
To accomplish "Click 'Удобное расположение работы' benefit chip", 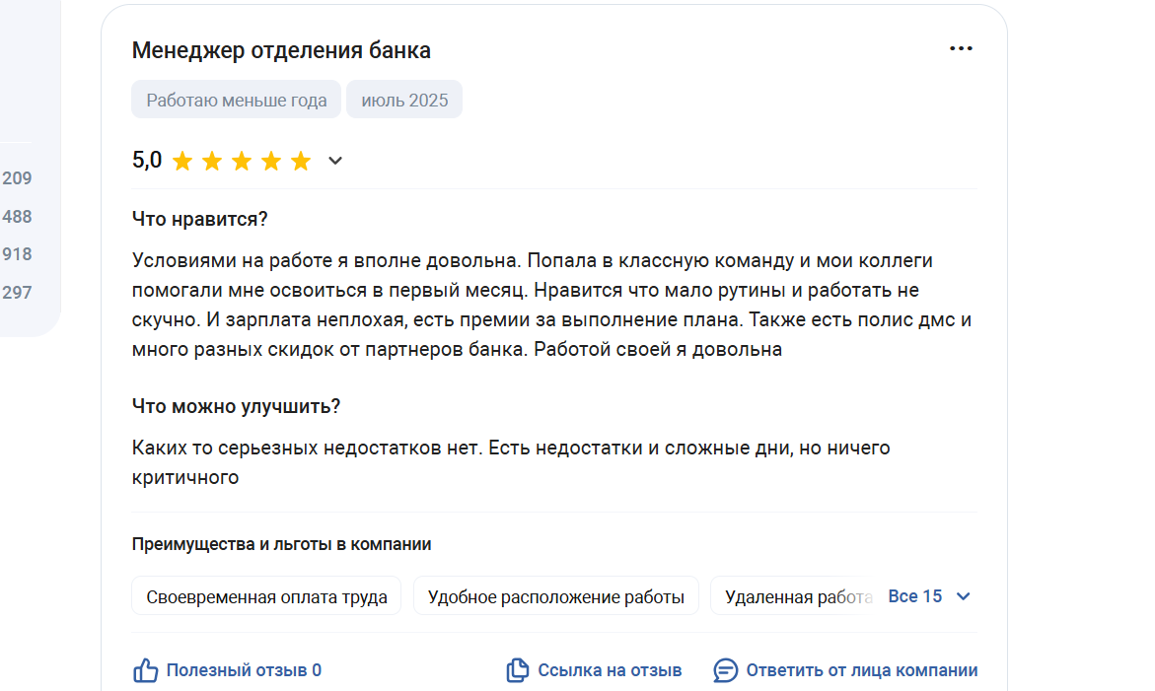I will pyautogui.click(x=556, y=596).
